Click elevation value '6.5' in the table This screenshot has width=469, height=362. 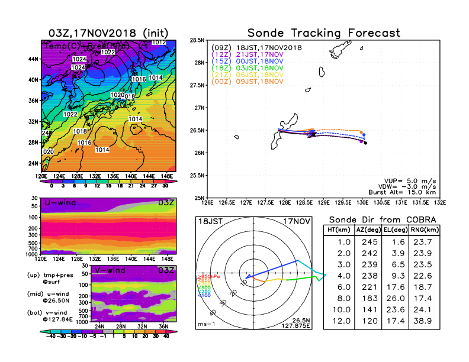tap(398, 265)
